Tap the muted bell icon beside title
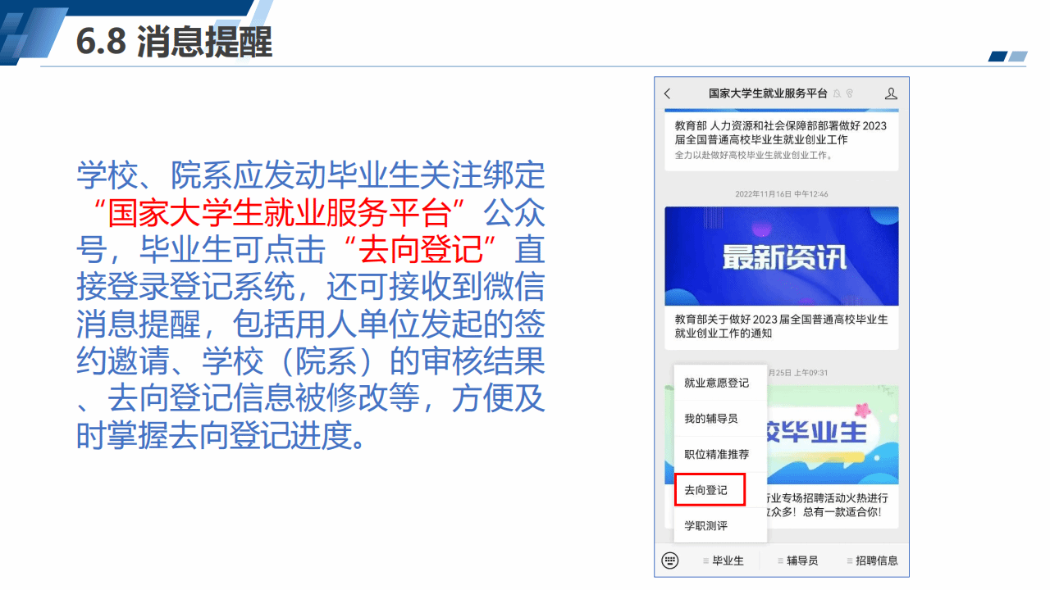The image size is (1050, 590). pyautogui.click(x=837, y=93)
